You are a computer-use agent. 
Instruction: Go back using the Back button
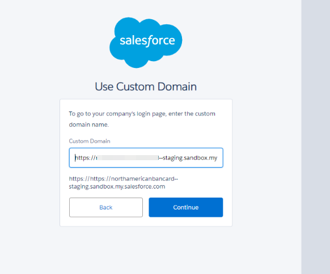tap(106, 207)
